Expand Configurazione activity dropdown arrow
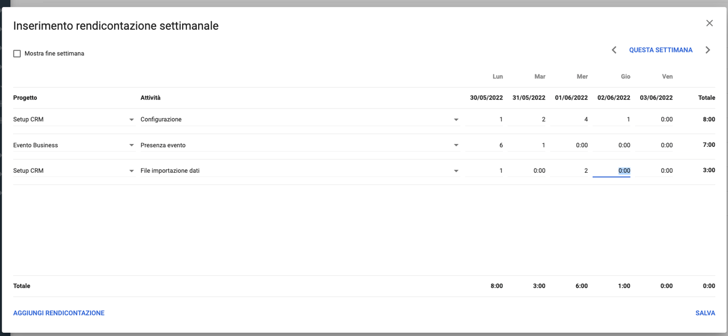Image resolution: width=728 pixels, height=336 pixels. pos(456,120)
